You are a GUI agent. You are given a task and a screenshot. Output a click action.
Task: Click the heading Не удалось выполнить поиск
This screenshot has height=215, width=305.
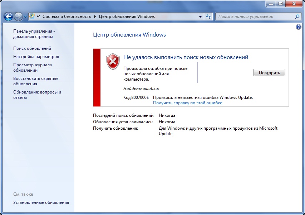point(186,57)
